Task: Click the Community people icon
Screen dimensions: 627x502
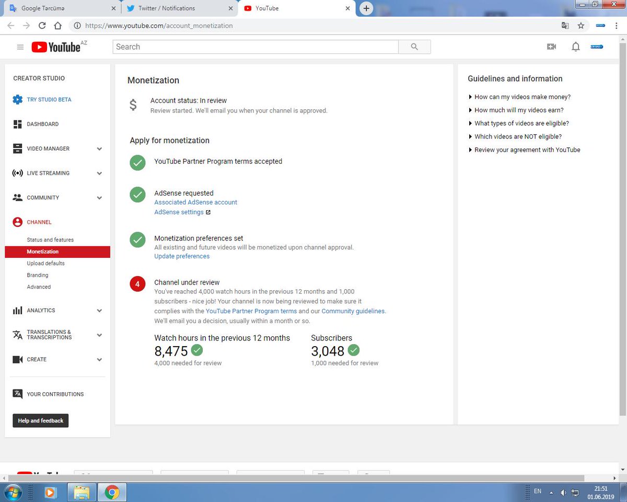Action: tap(17, 198)
